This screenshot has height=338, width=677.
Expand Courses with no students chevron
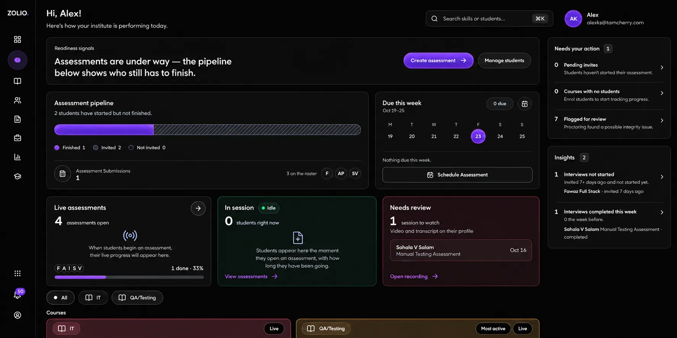click(662, 93)
